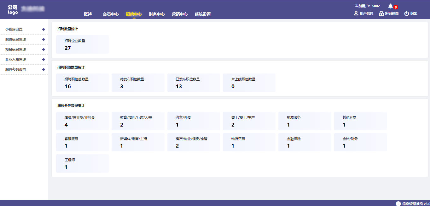Expand 职位参数设置 with plus icon
The image size is (430, 206).
click(44, 70)
